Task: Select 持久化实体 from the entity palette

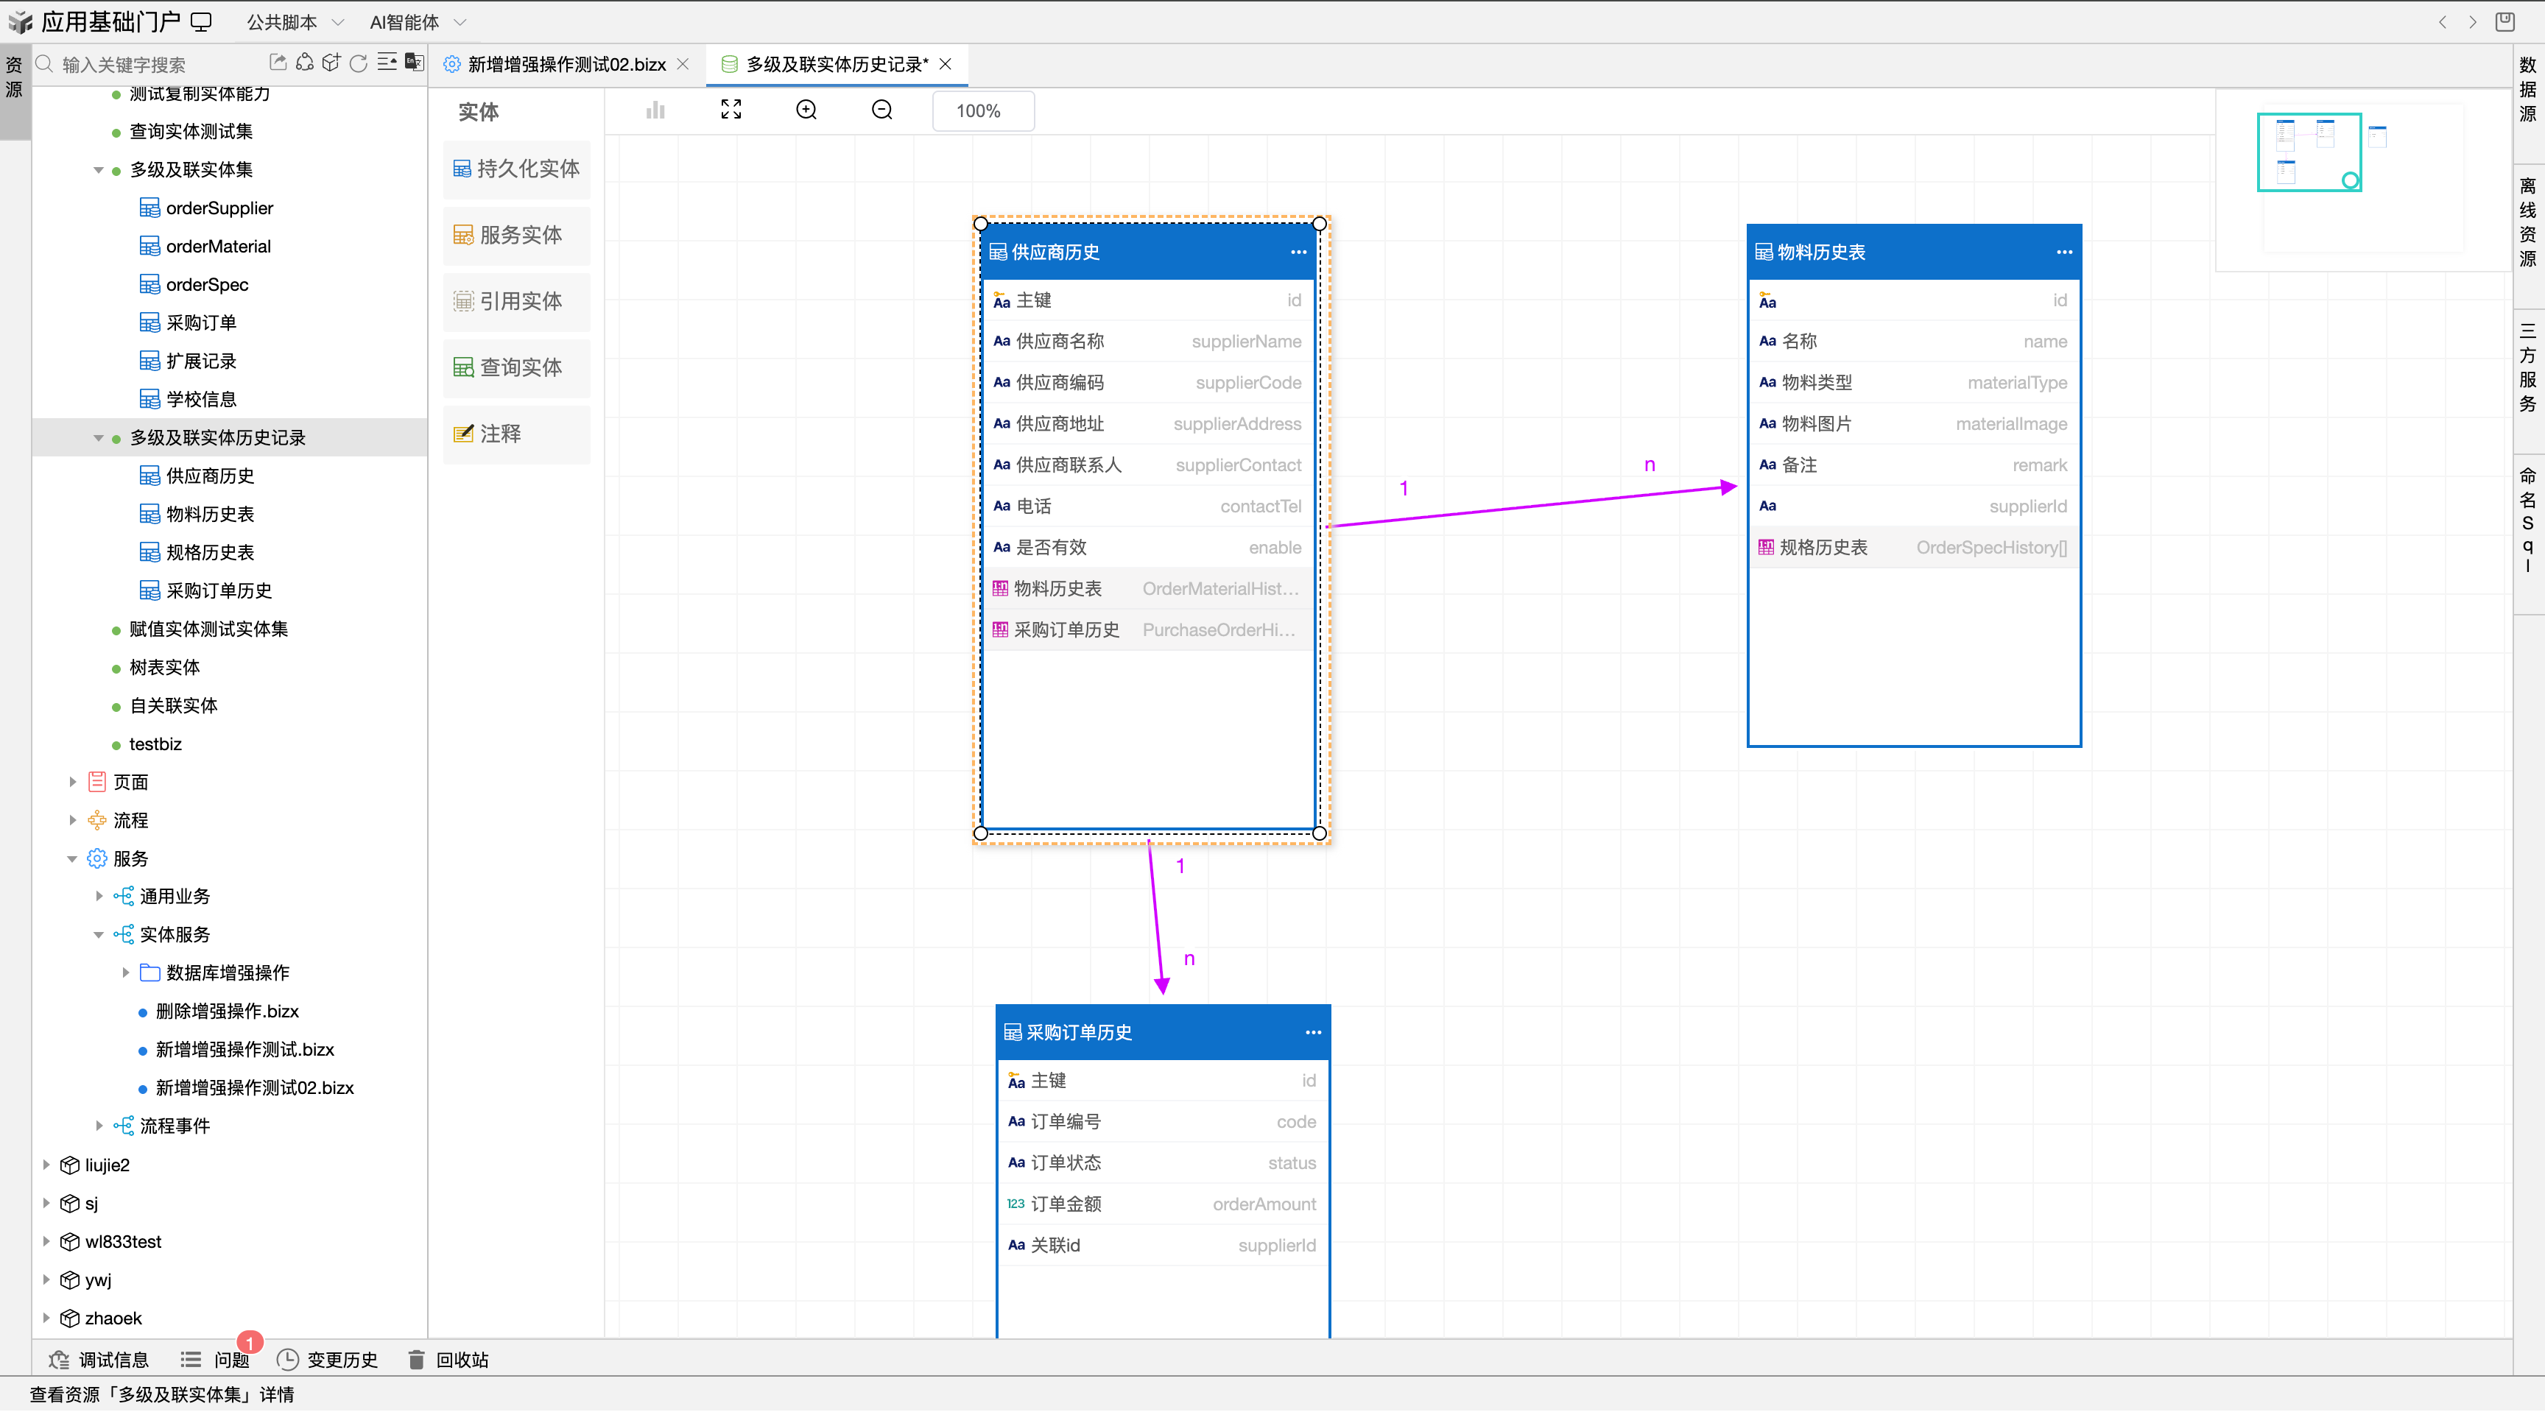Action: pyautogui.click(x=517, y=169)
